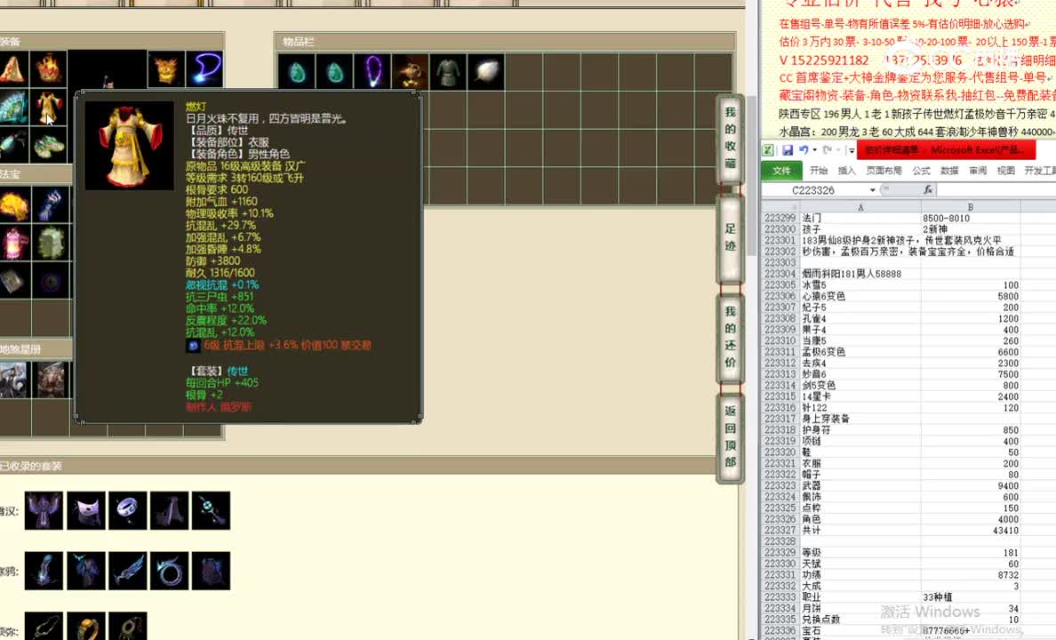Select the golden bracelet set icon

85,628
